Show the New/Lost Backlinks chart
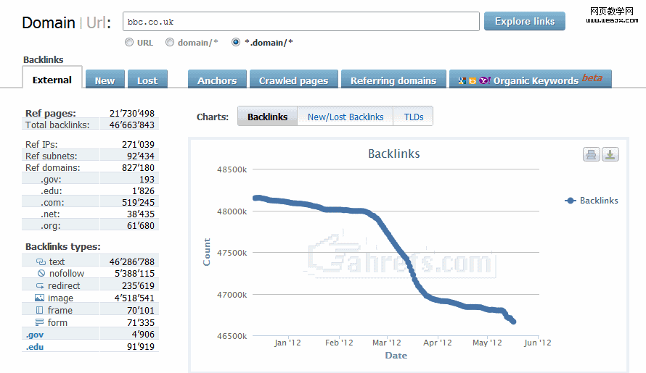646x373 pixels. (x=346, y=117)
